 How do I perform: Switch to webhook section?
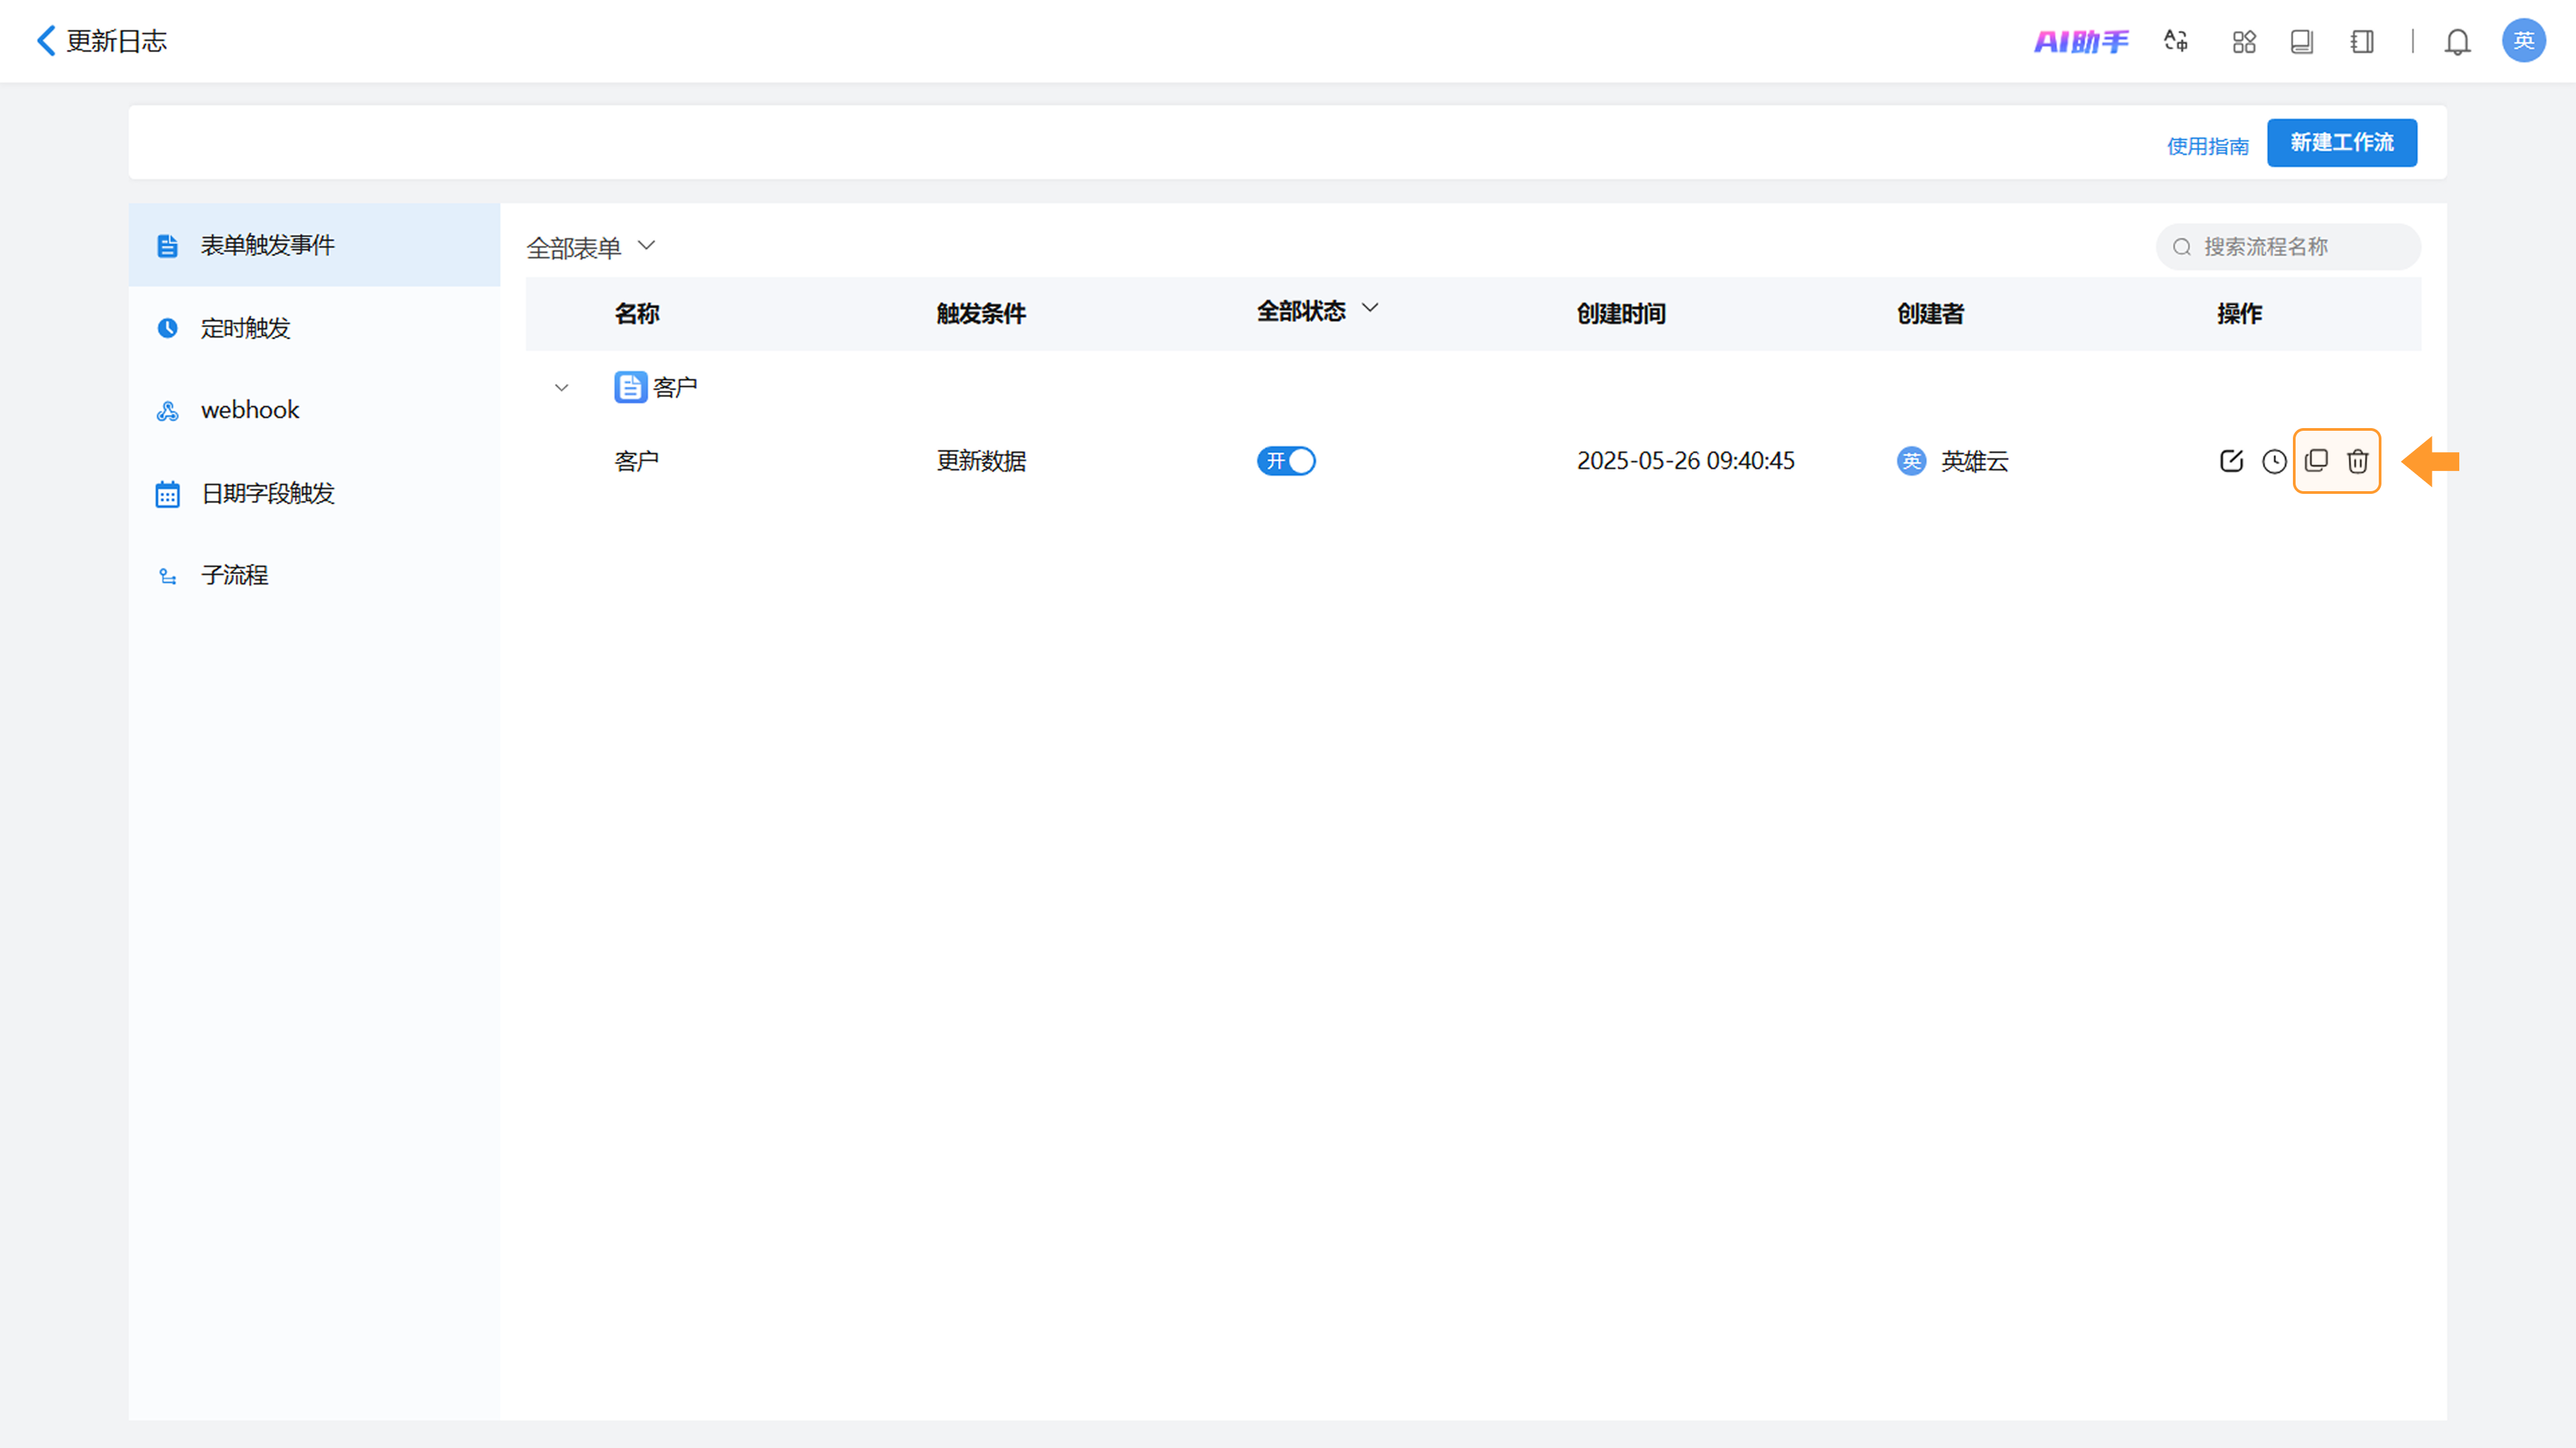(314, 410)
